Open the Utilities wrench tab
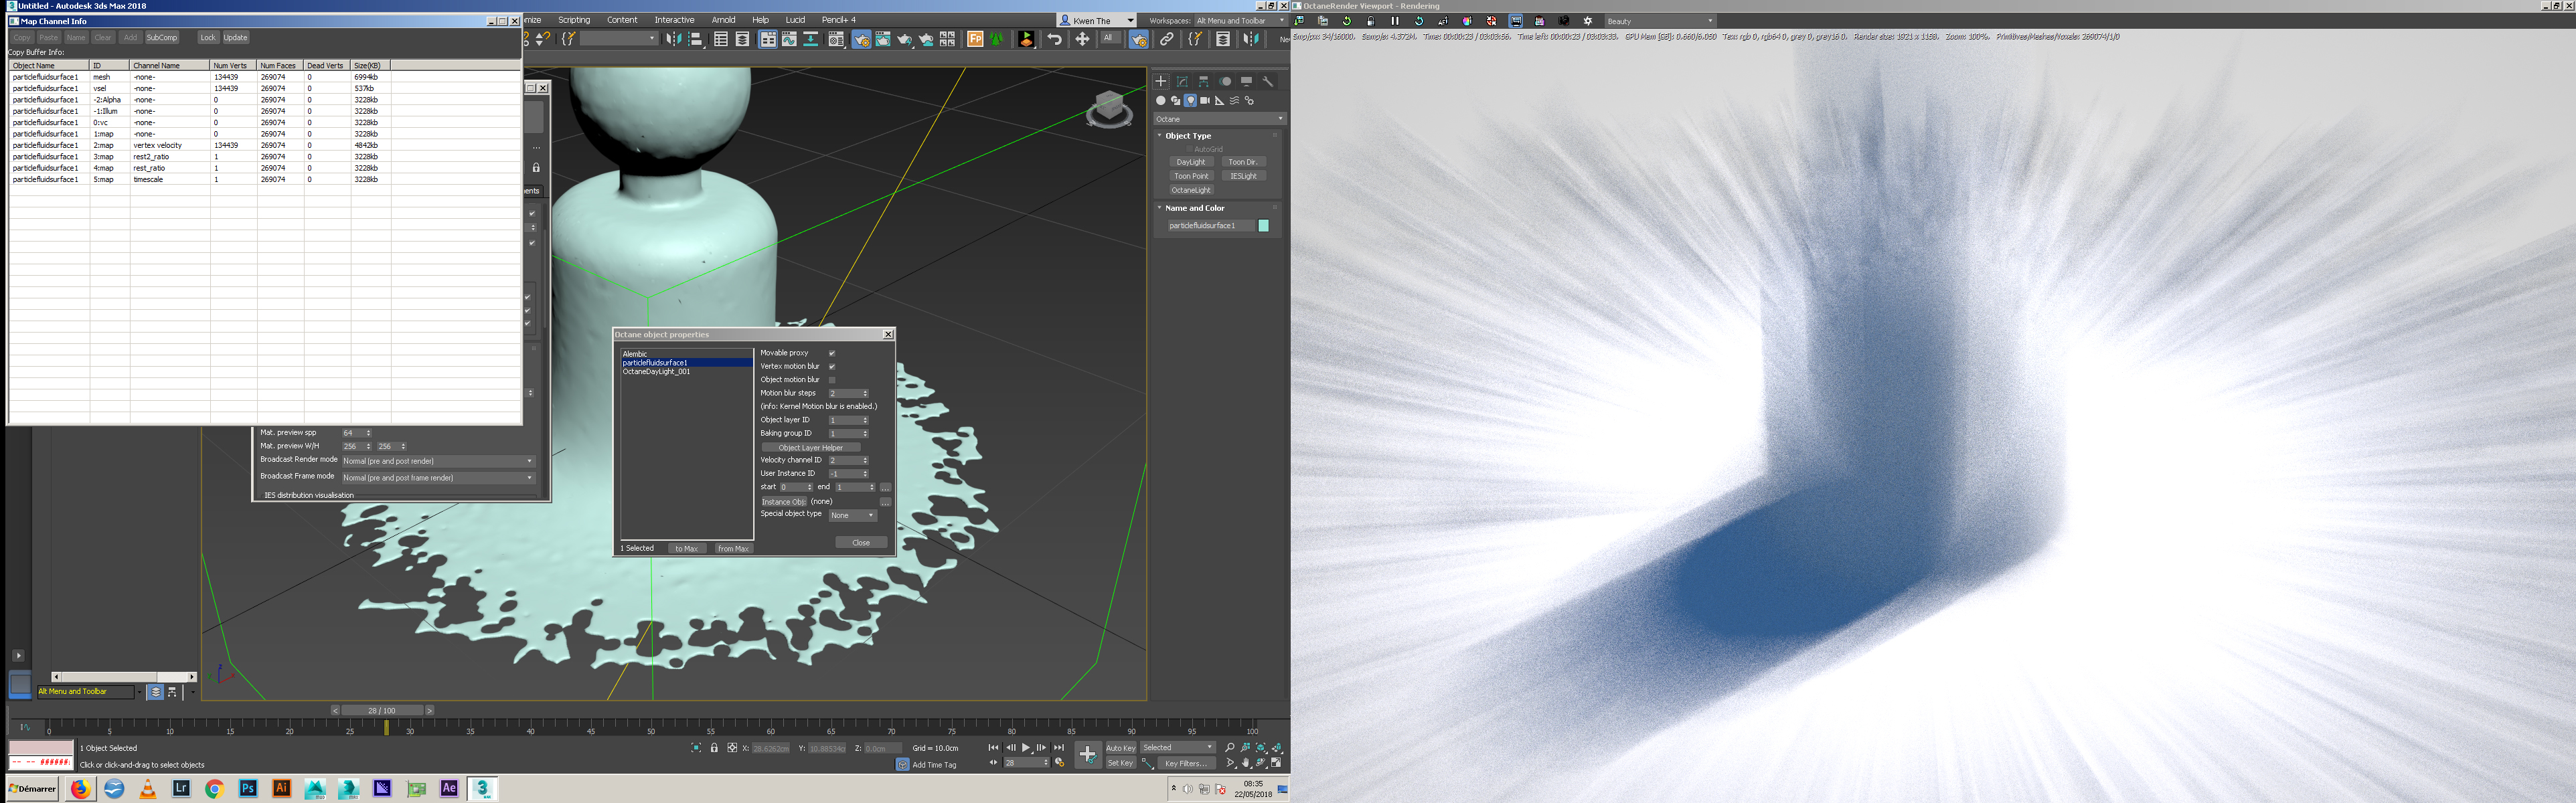This screenshot has height=803, width=2576. click(x=1268, y=81)
